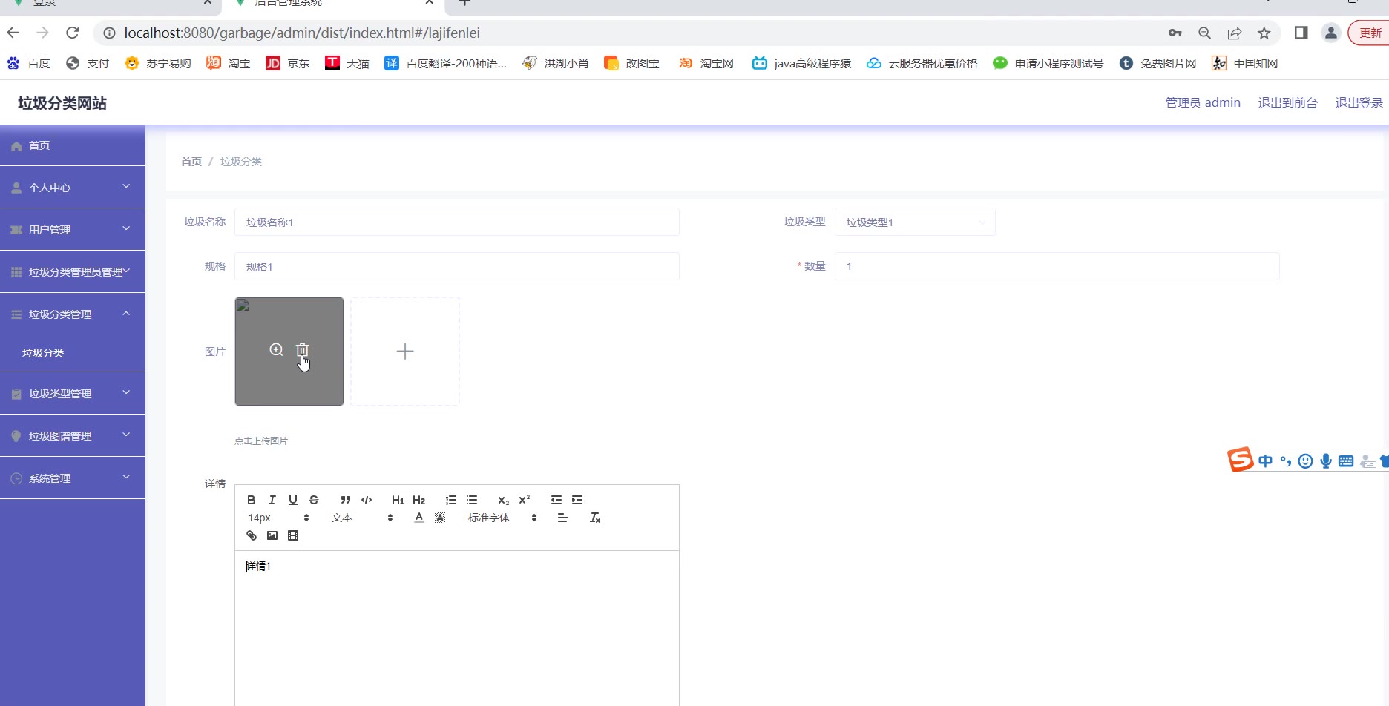Insert an image into the editor
Image resolution: width=1389 pixels, height=706 pixels.
[272, 535]
